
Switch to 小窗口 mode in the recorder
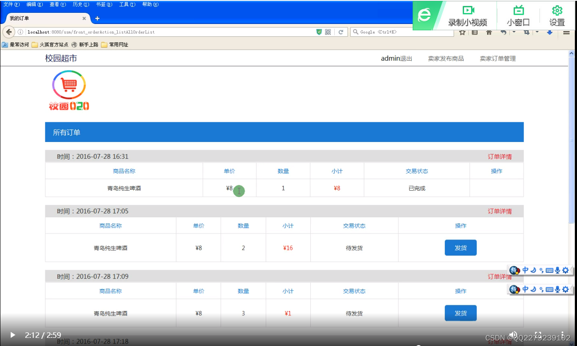tap(518, 14)
